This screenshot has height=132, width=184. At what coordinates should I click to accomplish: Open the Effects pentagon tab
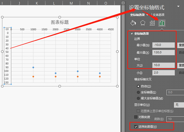[x=143, y=23]
